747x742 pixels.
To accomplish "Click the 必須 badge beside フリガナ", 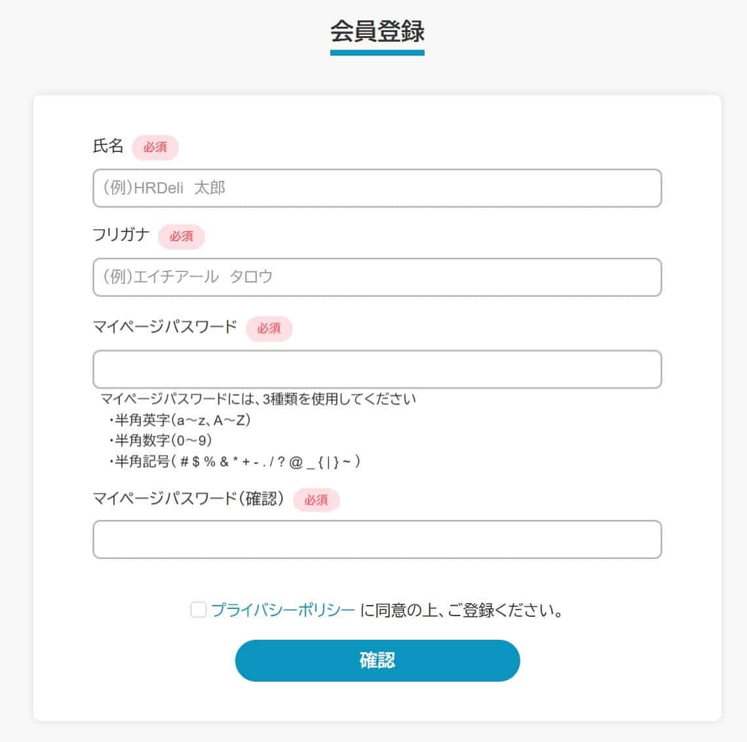I will [x=182, y=237].
